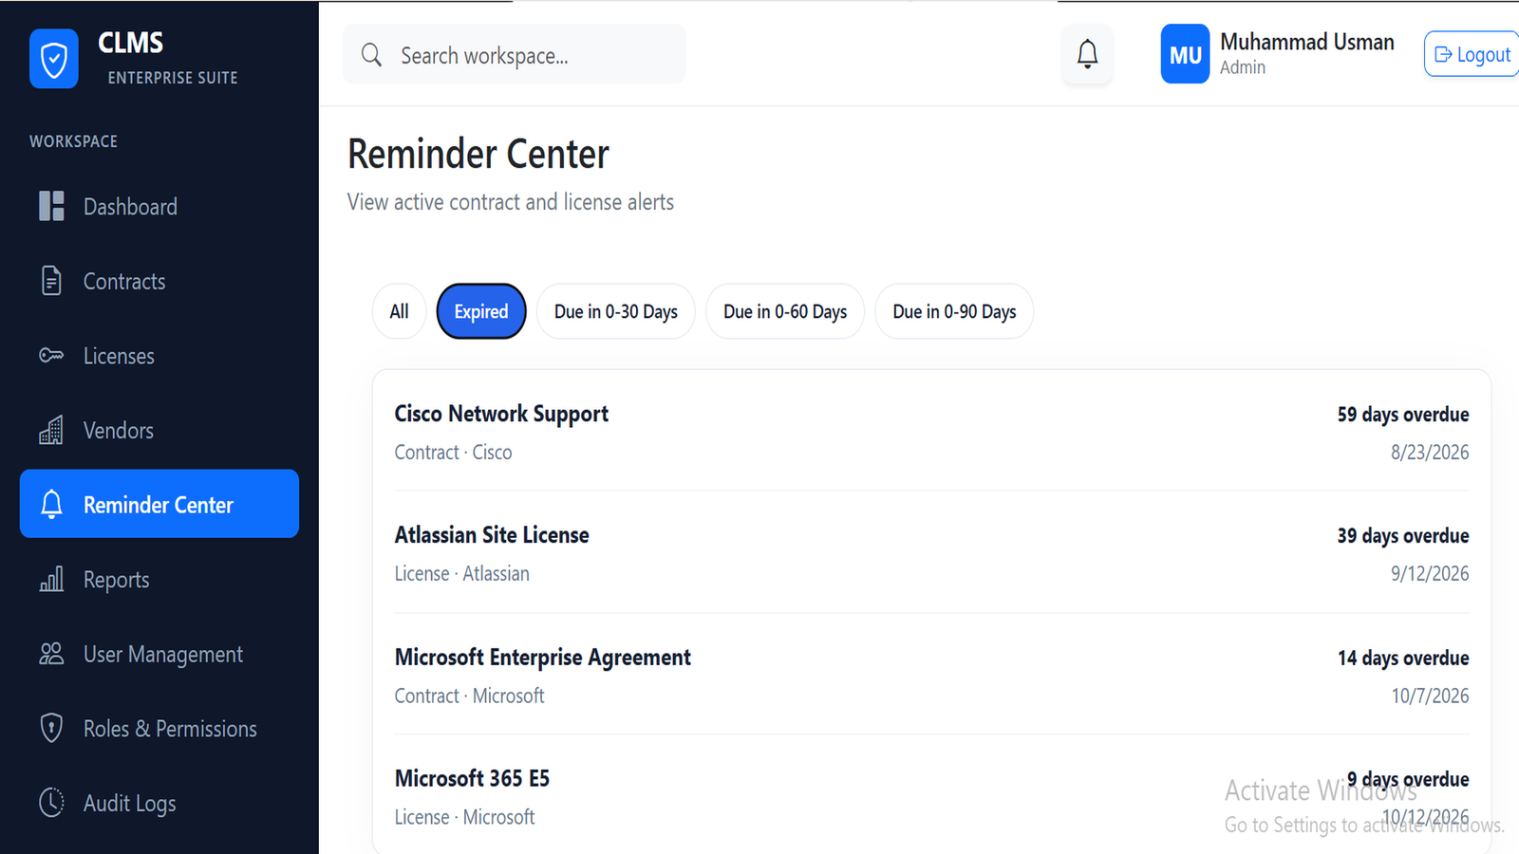
Task: Click the Roles & Permissions shield icon
Action: pos(51,728)
